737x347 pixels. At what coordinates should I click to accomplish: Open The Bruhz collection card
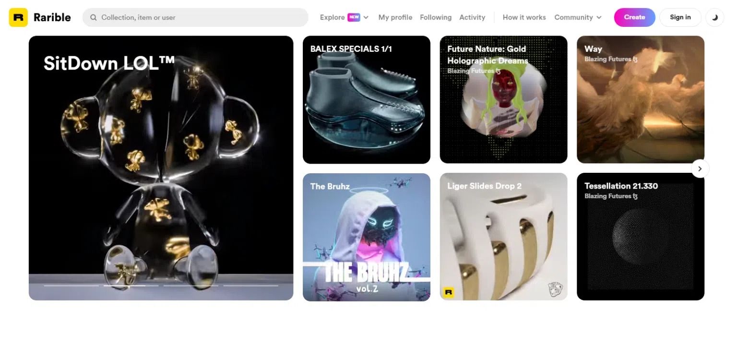pos(367,237)
